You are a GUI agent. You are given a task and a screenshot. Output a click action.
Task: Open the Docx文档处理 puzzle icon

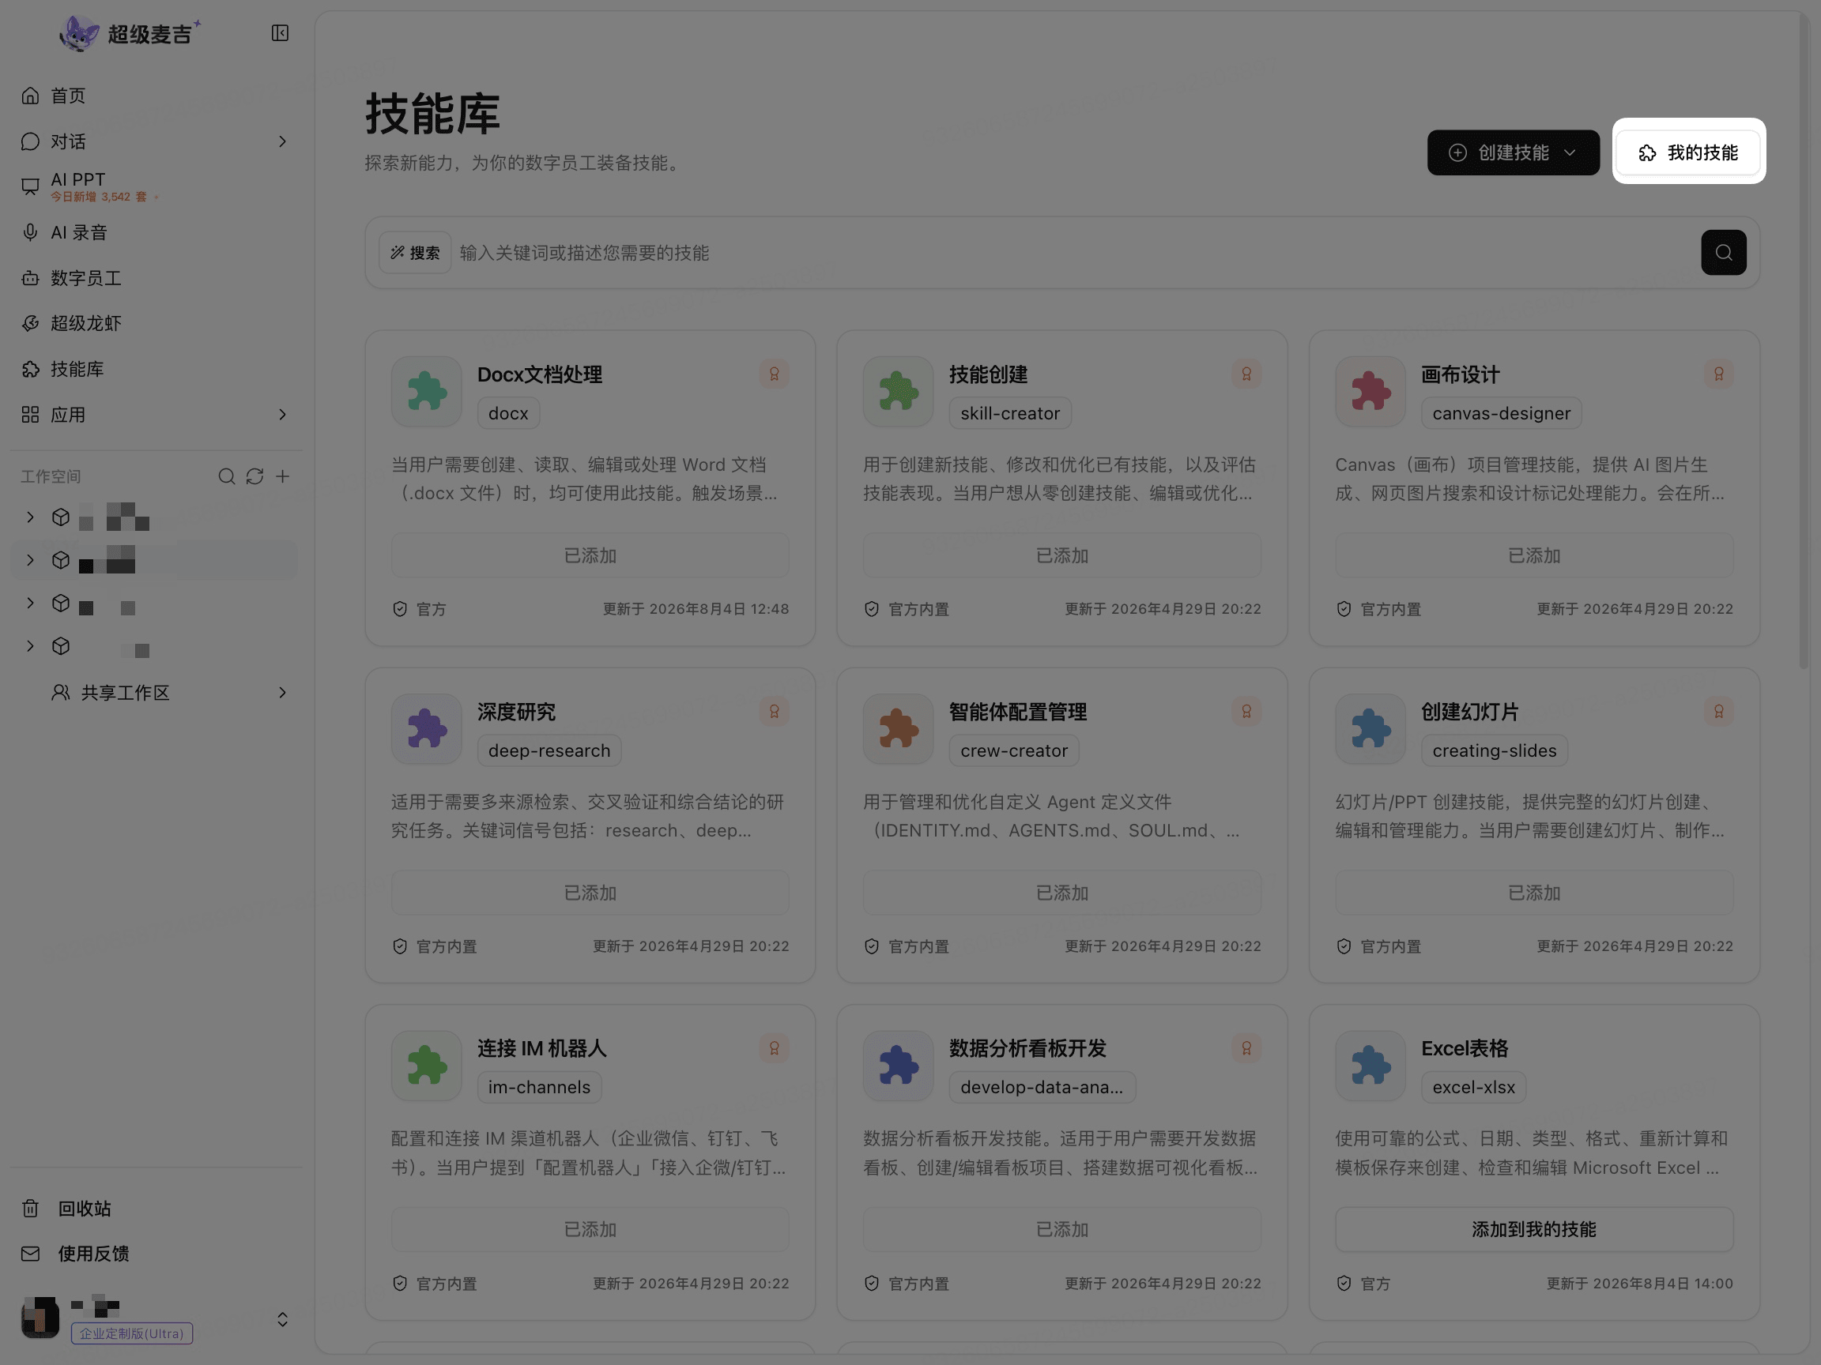(427, 392)
